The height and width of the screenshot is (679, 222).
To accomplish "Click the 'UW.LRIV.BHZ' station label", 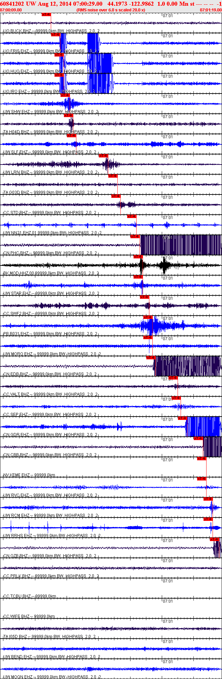I will (16, 172).
